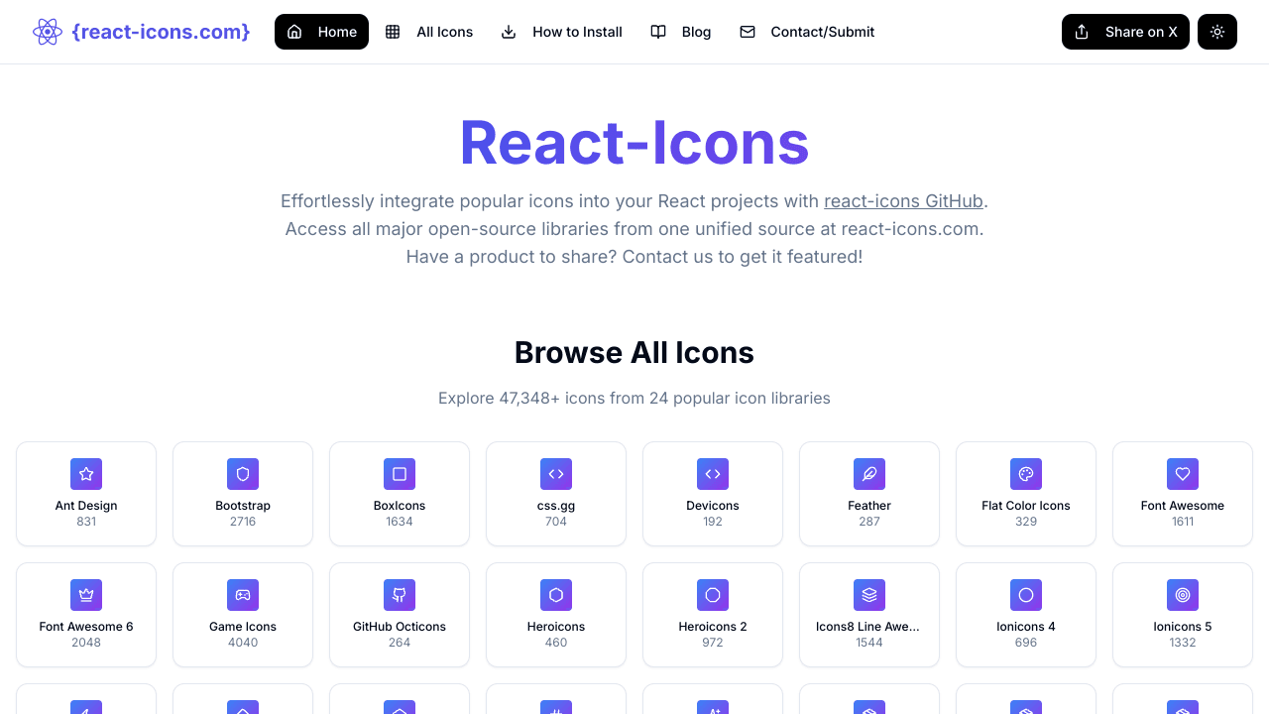Open the All Icons nav item
Screen dimensions: 1269x714
point(429,32)
